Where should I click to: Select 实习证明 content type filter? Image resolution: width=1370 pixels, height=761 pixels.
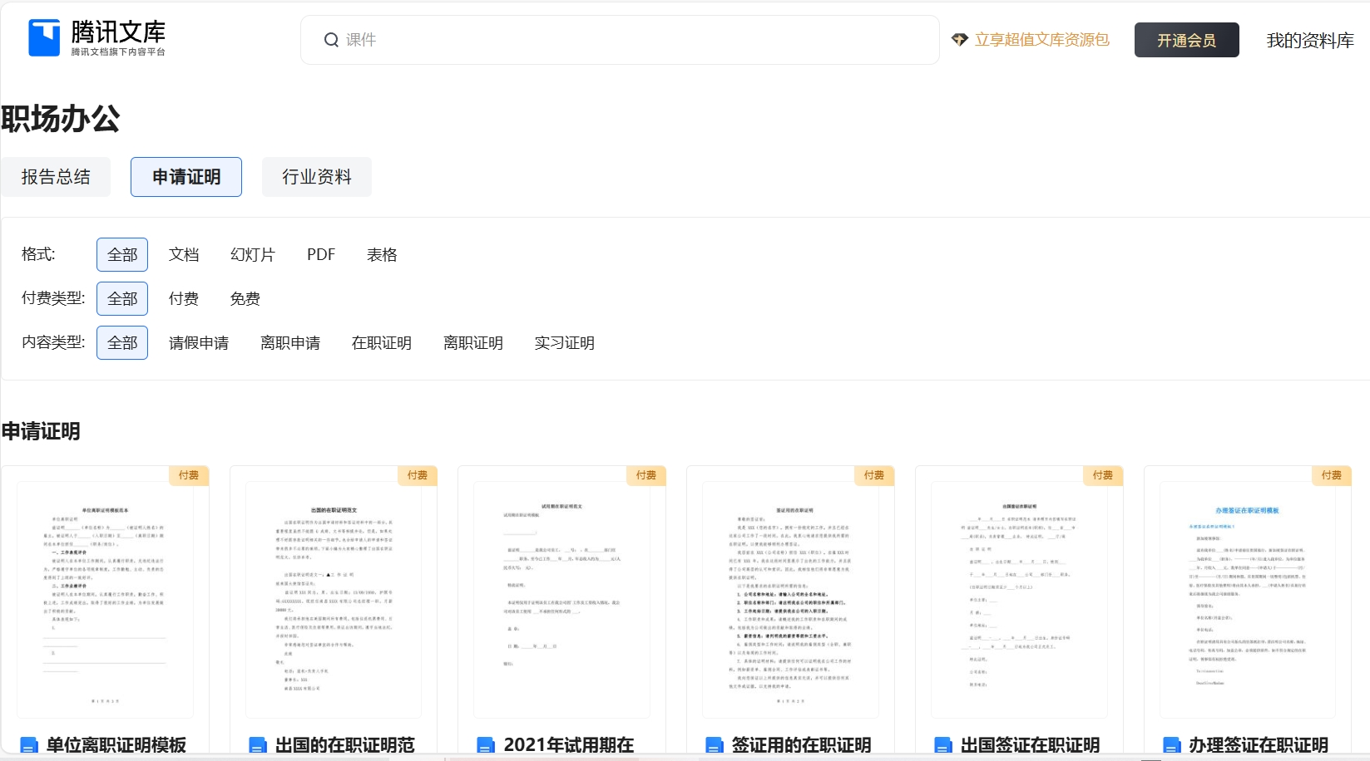[x=564, y=343]
